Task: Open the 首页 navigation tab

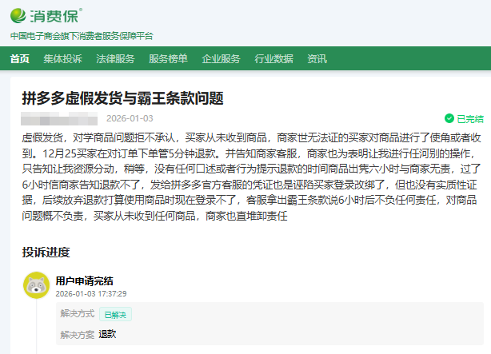Action: click(x=20, y=58)
